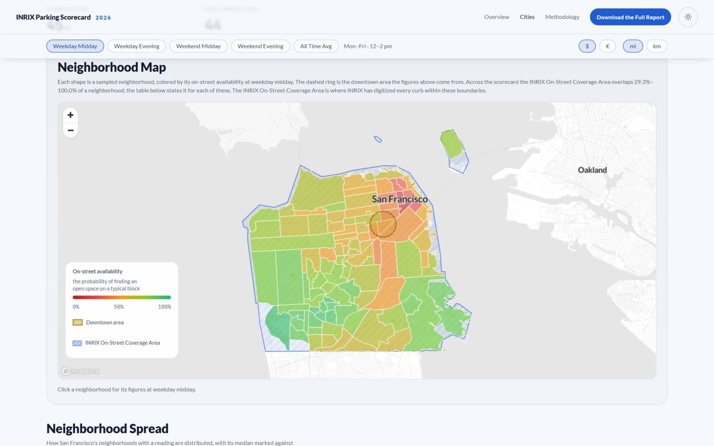The image size is (714, 446).
Task: Click the 50% legend scale label
Action: point(119,307)
